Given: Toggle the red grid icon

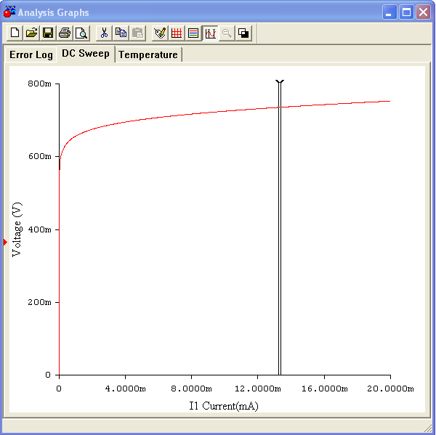Looking at the screenshot, I should tap(177, 33).
